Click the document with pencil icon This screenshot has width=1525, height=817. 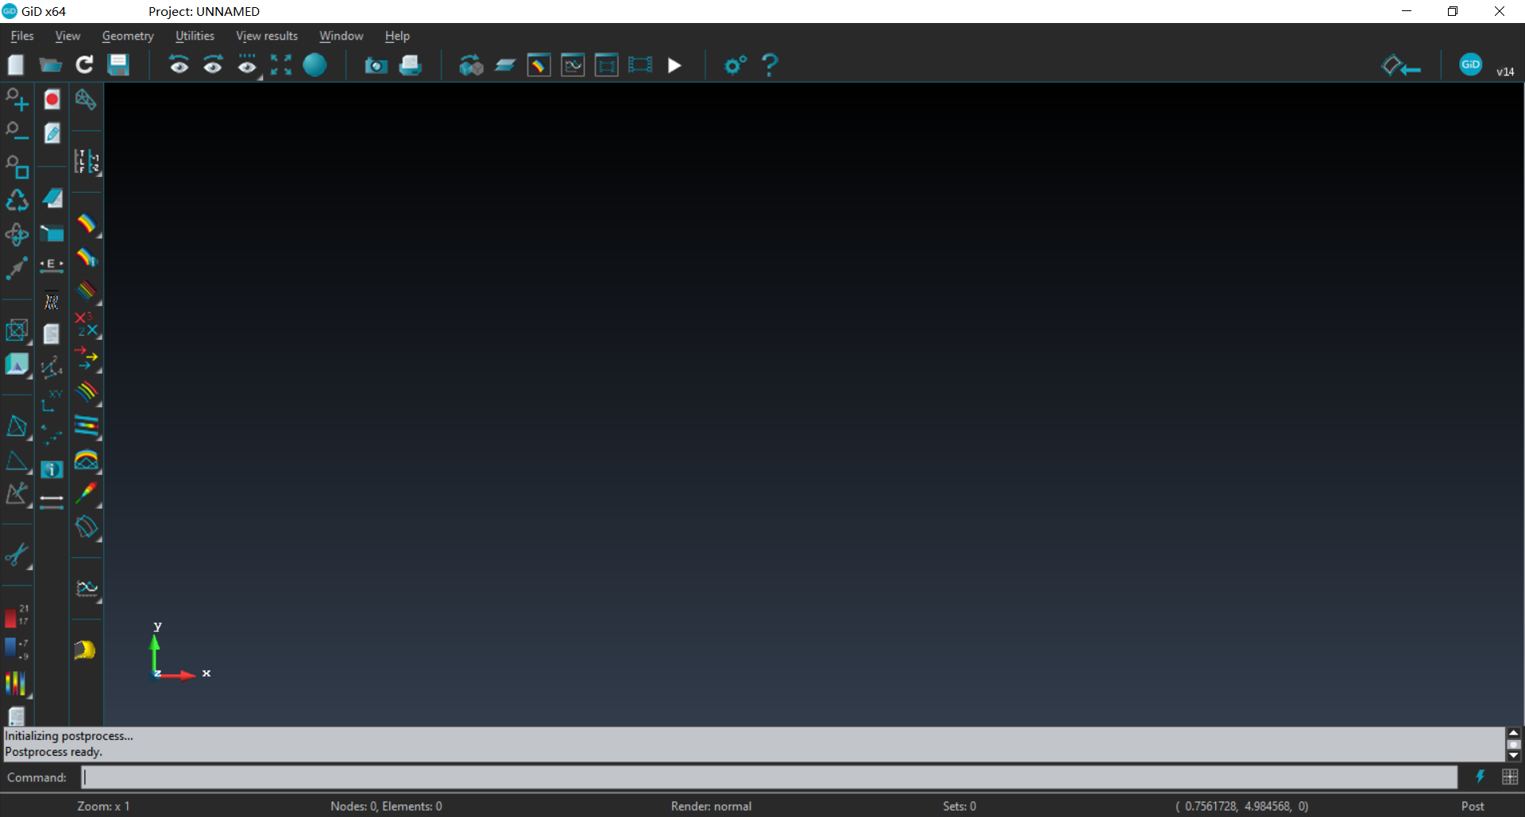pos(52,133)
